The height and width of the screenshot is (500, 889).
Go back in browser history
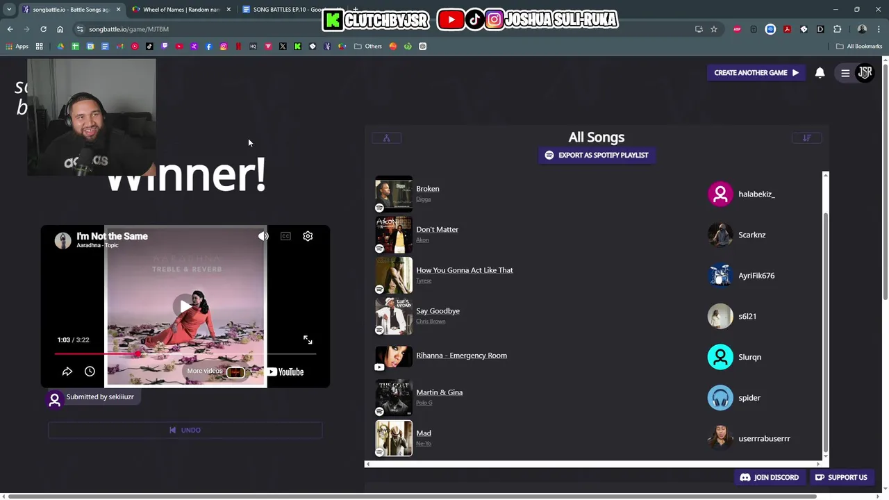point(10,29)
